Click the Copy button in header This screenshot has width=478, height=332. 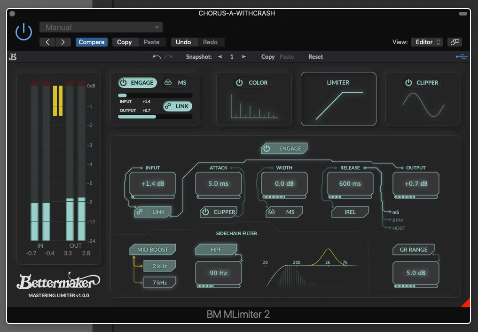point(125,42)
